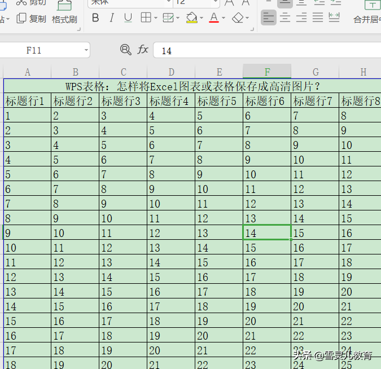The height and width of the screenshot is (369, 381).
Task: Open paste options dropdown arrow
Action: (8, 19)
